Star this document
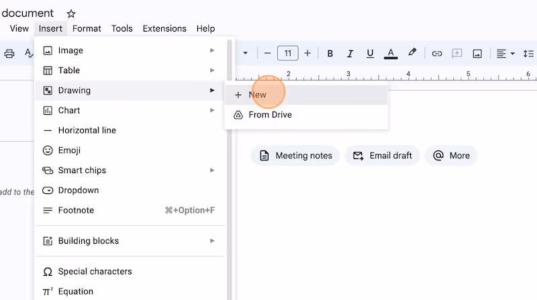537x300 pixels. coord(71,13)
